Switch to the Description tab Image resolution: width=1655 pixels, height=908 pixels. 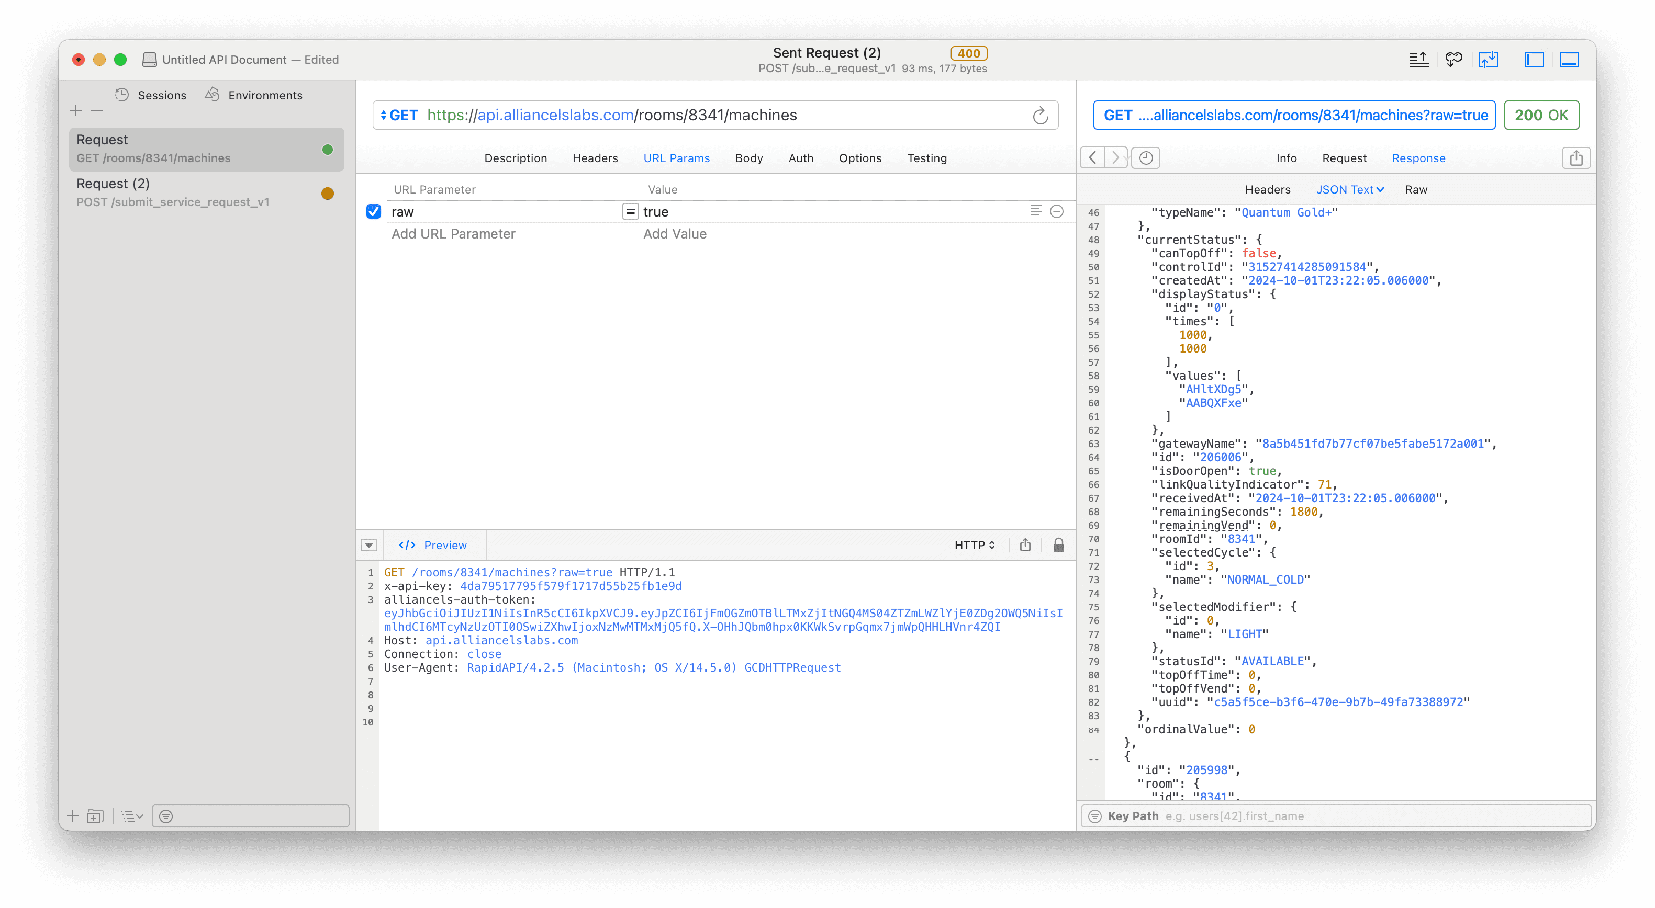(x=515, y=158)
